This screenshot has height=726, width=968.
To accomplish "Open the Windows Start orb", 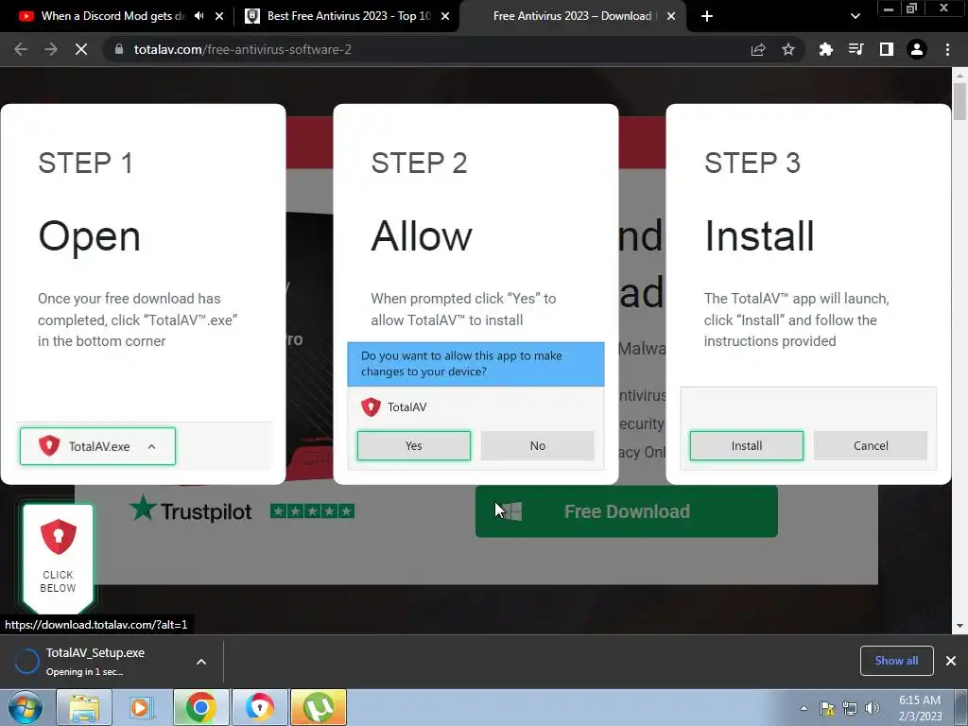I will (x=26, y=707).
